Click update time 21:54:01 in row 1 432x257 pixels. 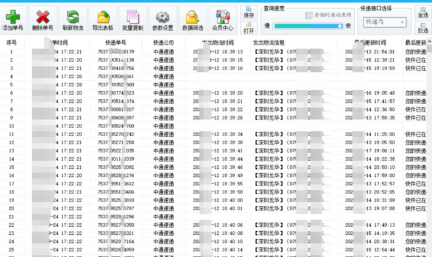pyautogui.click(x=384, y=51)
